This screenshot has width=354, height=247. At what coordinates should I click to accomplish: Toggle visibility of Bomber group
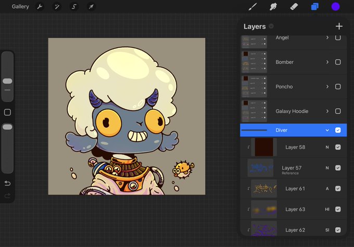(x=338, y=62)
